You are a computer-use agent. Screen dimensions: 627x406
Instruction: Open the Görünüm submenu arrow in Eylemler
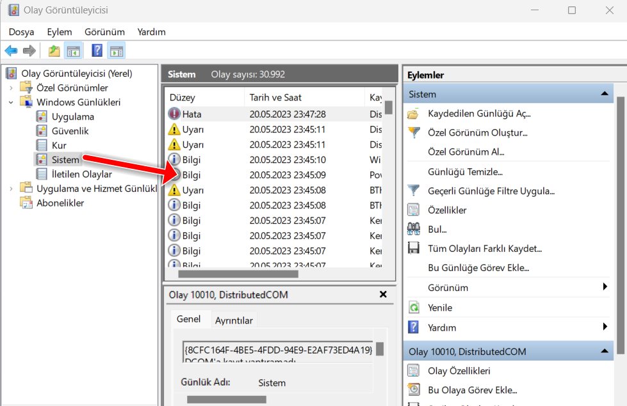point(605,286)
